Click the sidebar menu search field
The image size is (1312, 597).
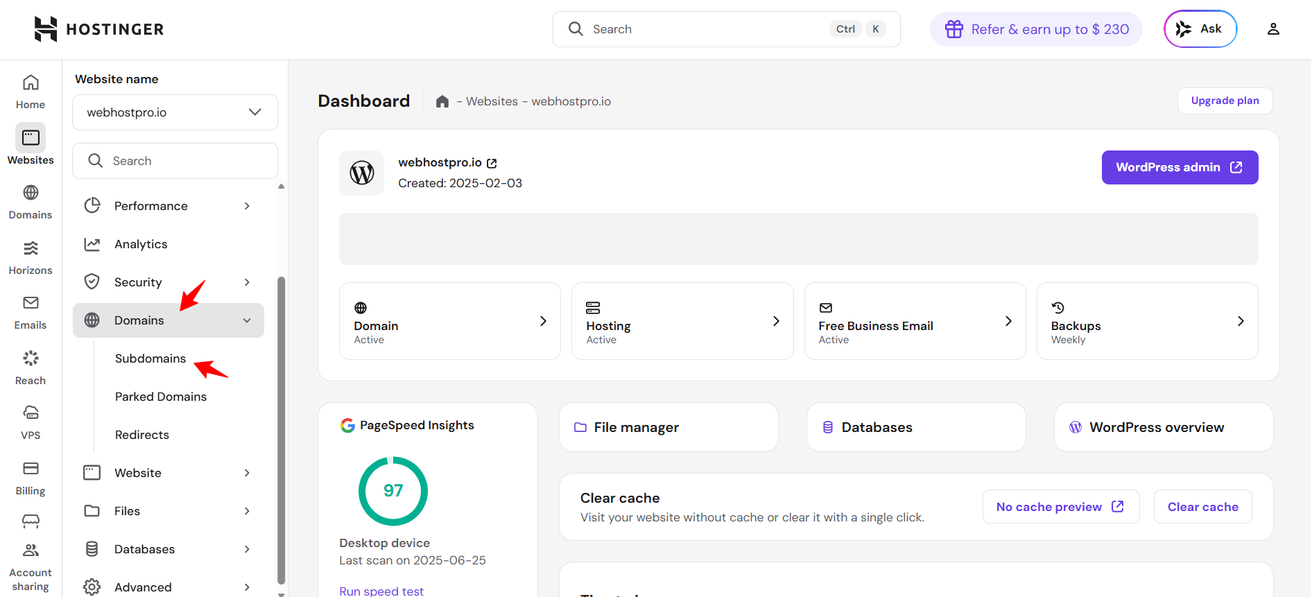(175, 161)
